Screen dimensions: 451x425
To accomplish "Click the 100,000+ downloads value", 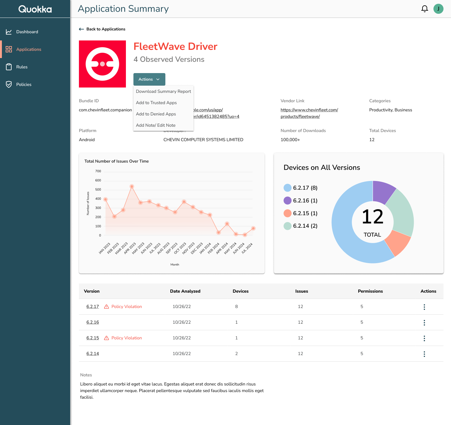I will point(290,140).
